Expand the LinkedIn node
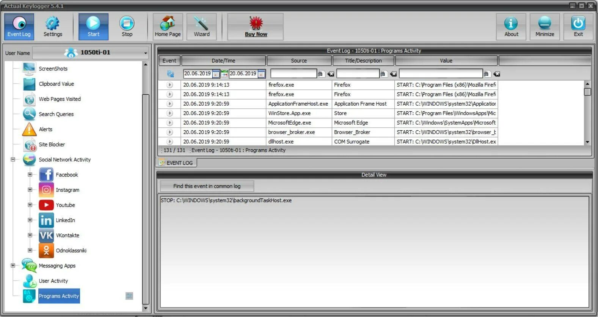 30,220
